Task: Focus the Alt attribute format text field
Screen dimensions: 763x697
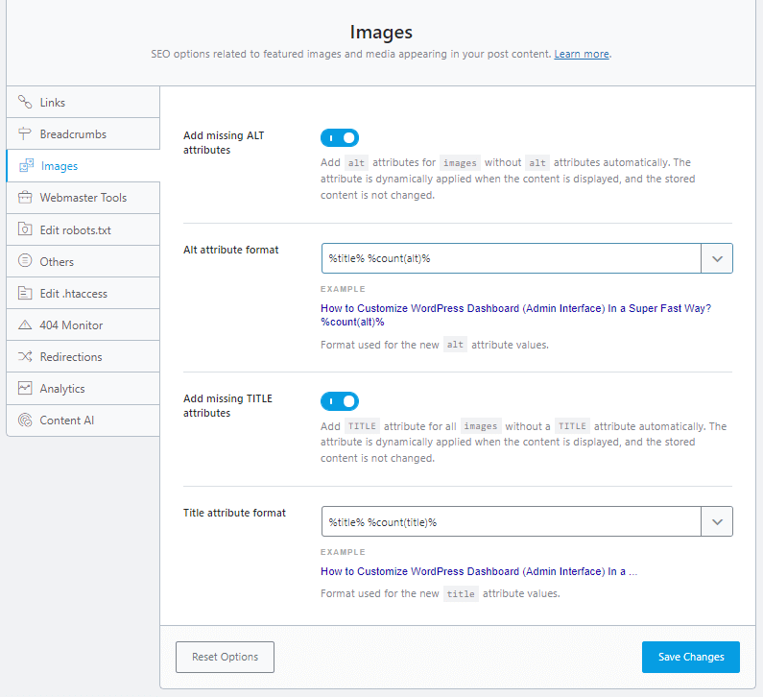Action: pos(511,258)
